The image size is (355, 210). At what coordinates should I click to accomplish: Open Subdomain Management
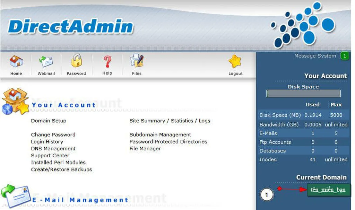pos(160,135)
